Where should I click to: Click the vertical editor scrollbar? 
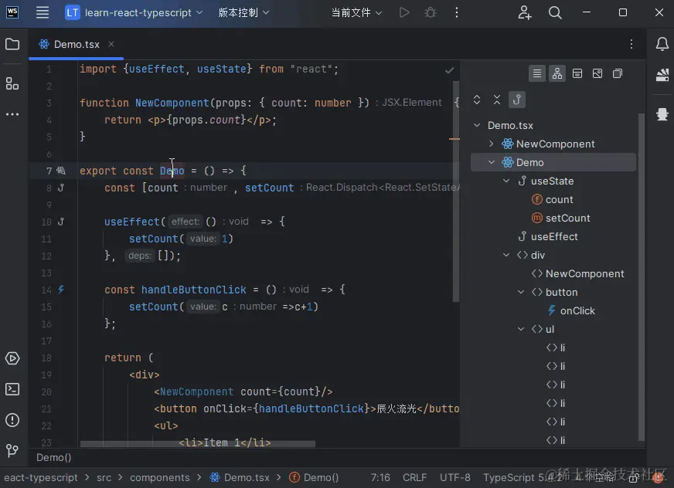[455, 191]
